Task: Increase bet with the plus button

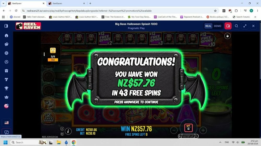Action: pyautogui.click(x=203, y=130)
